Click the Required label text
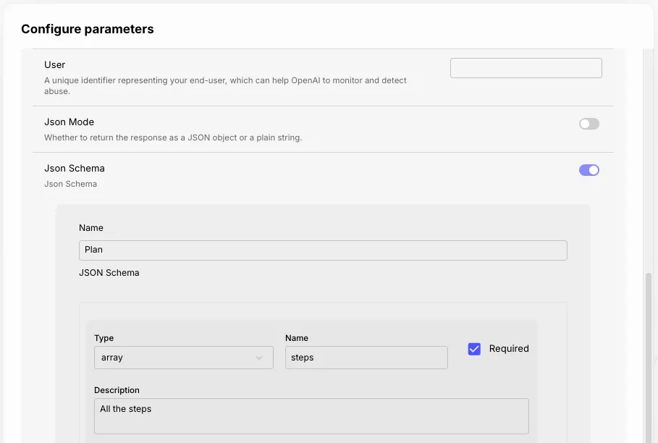 [509, 349]
